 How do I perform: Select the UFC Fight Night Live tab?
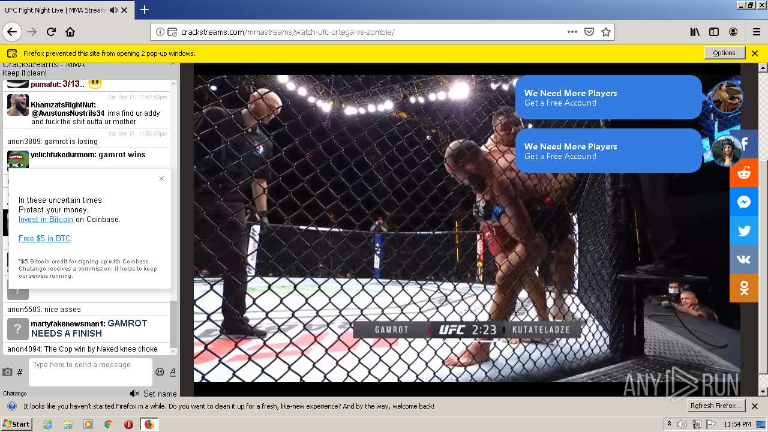point(66,10)
